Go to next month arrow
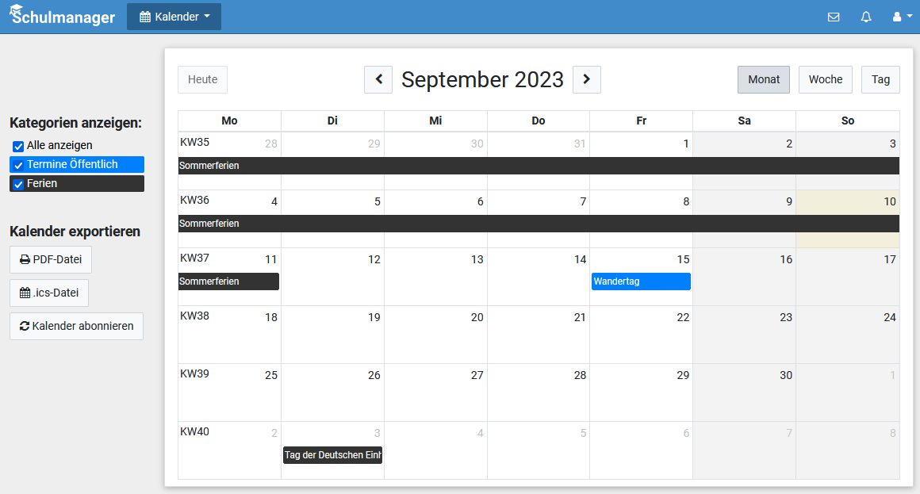This screenshot has height=494, width=920. pos(587,79)
